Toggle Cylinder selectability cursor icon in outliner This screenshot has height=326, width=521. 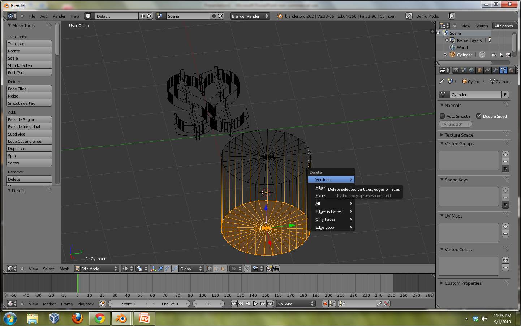click(501, 55)
